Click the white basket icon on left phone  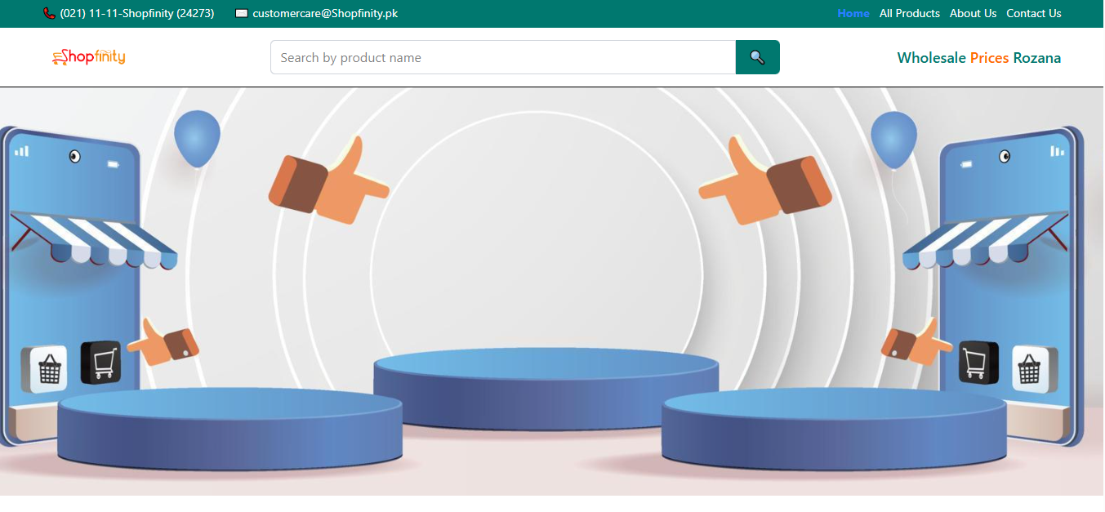tap(44, 368)
